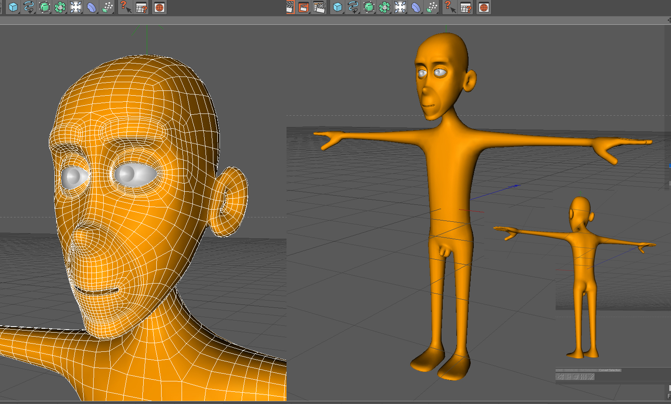Click the Render to Picture Viewer clapperboard icon

click(x=303, y=7)
